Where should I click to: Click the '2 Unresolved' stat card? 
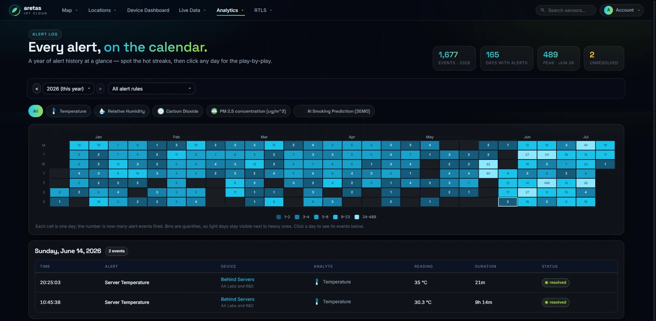pos(604,58)
